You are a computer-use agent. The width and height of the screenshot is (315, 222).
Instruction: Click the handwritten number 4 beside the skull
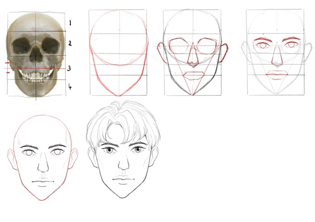[x=69, y=86]
